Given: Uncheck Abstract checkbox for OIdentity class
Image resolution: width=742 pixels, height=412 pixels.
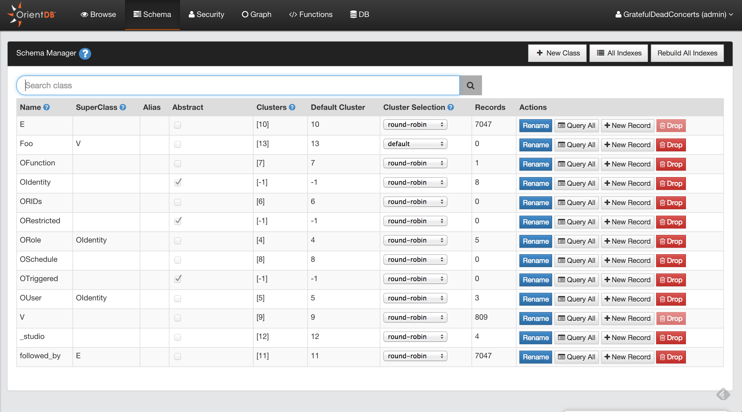Looking at the screenshot, I should coord(178,183).
